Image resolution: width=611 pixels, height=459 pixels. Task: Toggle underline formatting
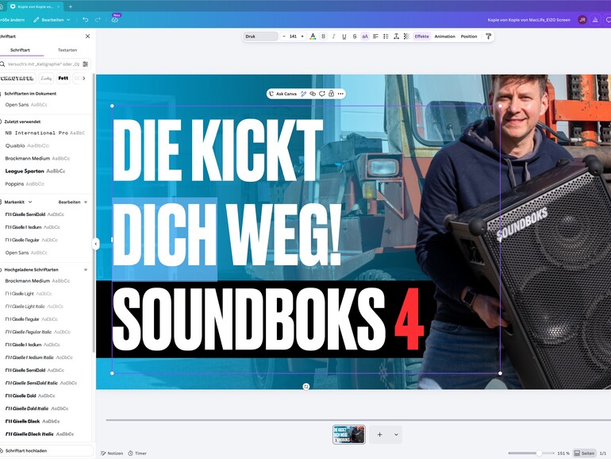344,37
